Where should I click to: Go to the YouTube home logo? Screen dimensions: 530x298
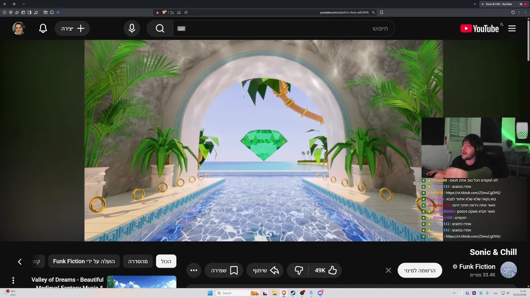(479, 29)
